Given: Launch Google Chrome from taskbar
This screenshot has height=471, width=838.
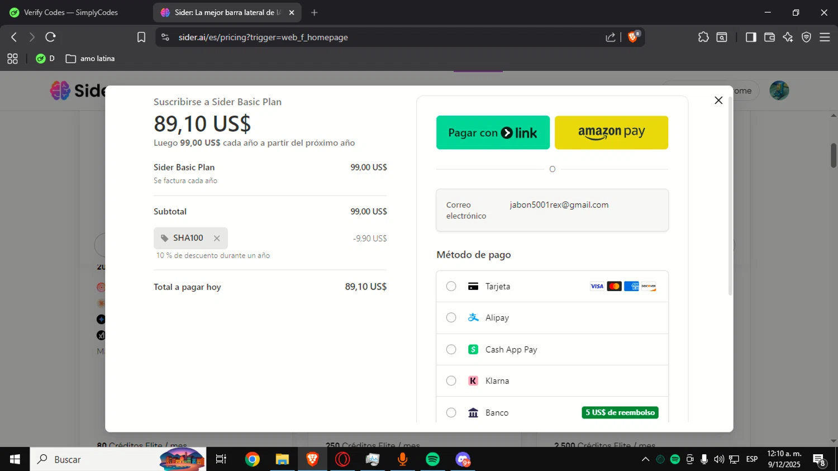Looking at the screenshot, I should point(253,459).
